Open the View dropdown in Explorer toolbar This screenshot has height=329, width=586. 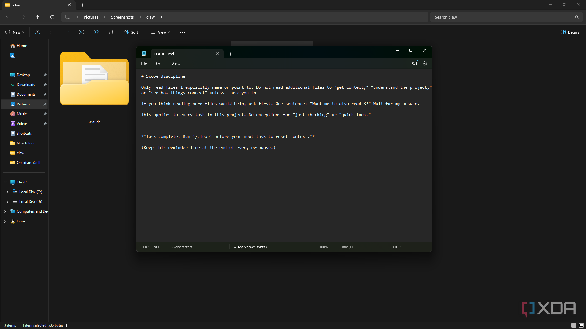point(161,32)
